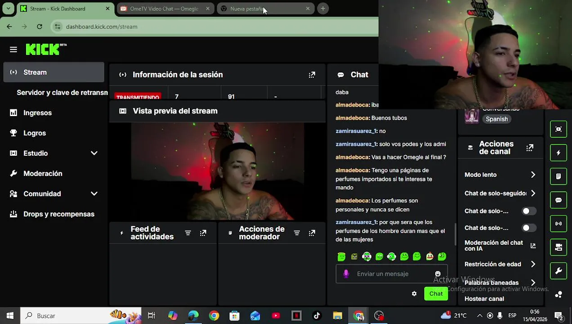Open Restricción de edad options arrow
This screenshot has height=324, width=572.
533,264
